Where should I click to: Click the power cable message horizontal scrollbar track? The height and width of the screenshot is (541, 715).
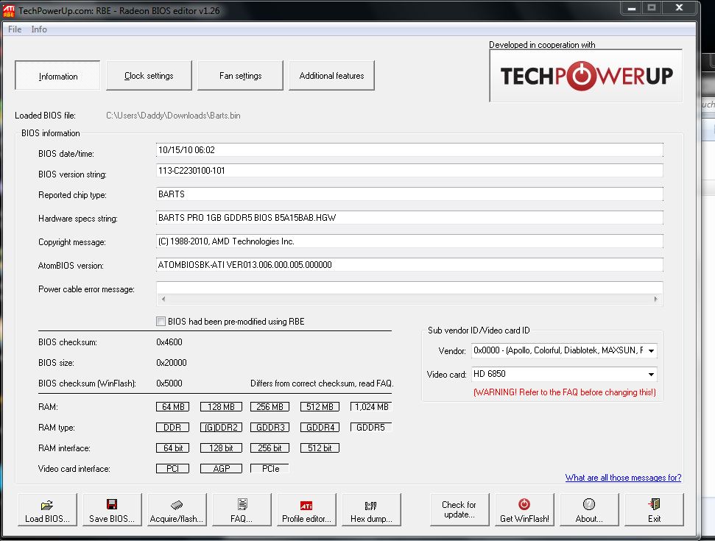point(409,300)
